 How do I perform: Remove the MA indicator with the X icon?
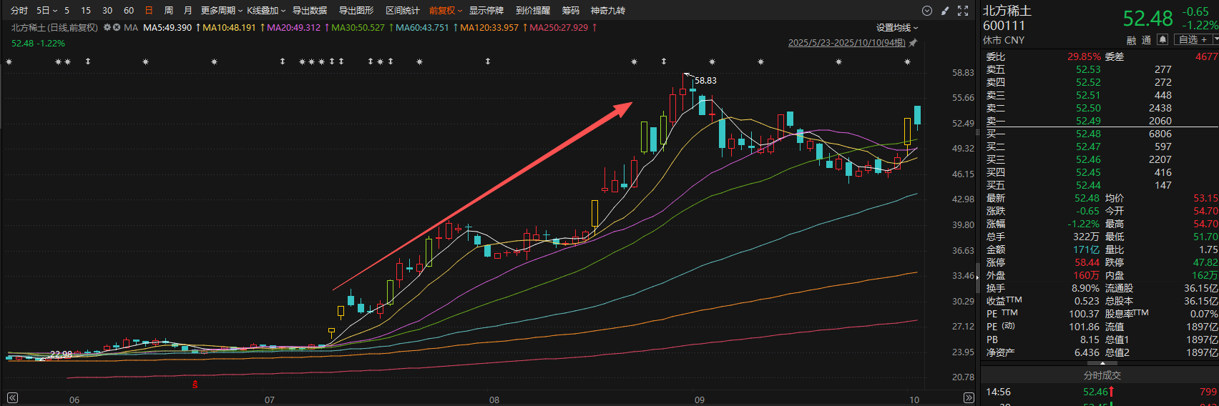pos(117,28)
